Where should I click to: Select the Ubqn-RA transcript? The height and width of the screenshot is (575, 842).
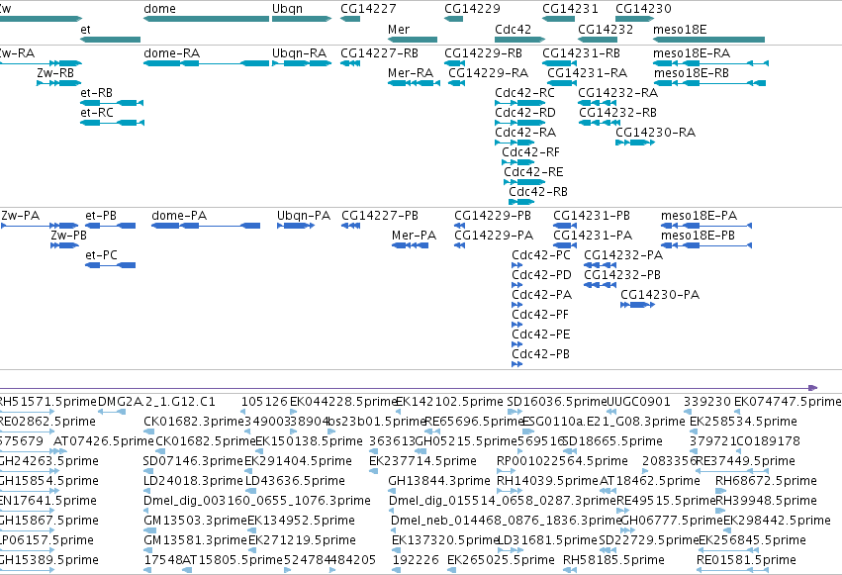pyautogui.click(x=302, y=63)
